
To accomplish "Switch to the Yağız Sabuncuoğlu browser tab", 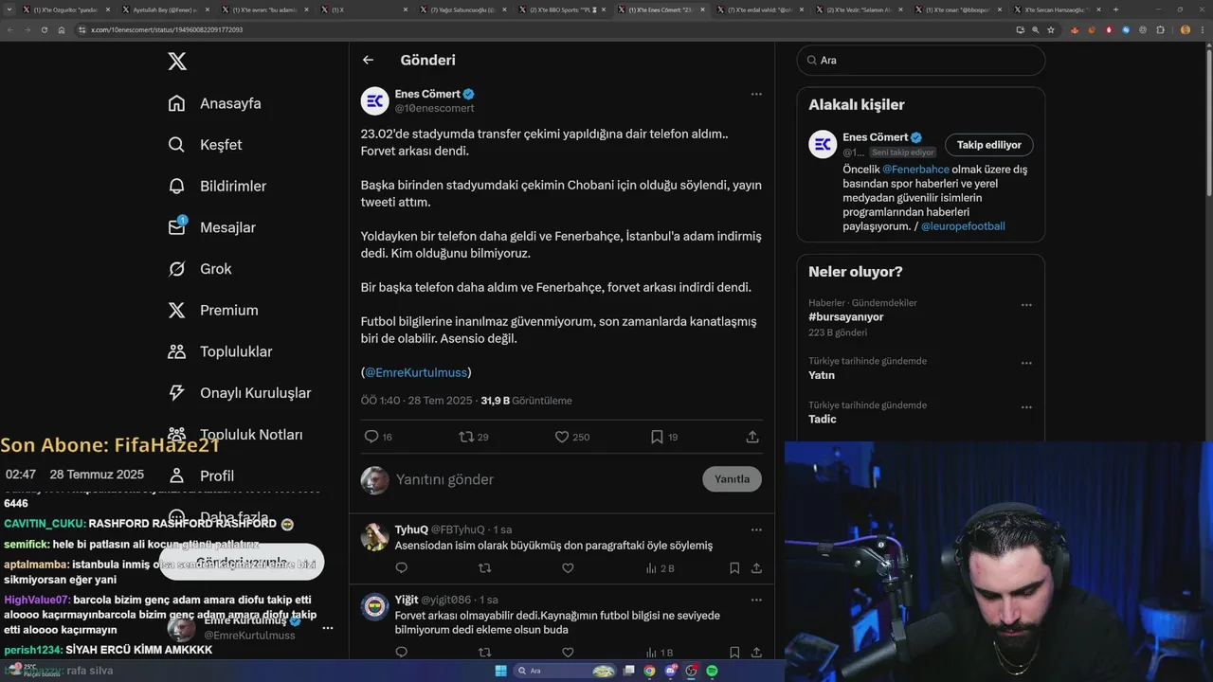I will tap(464, 9).
